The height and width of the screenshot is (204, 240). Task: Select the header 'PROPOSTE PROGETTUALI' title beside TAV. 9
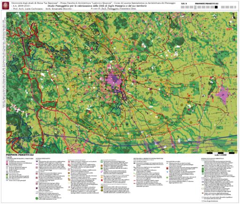tap(207, 3)
